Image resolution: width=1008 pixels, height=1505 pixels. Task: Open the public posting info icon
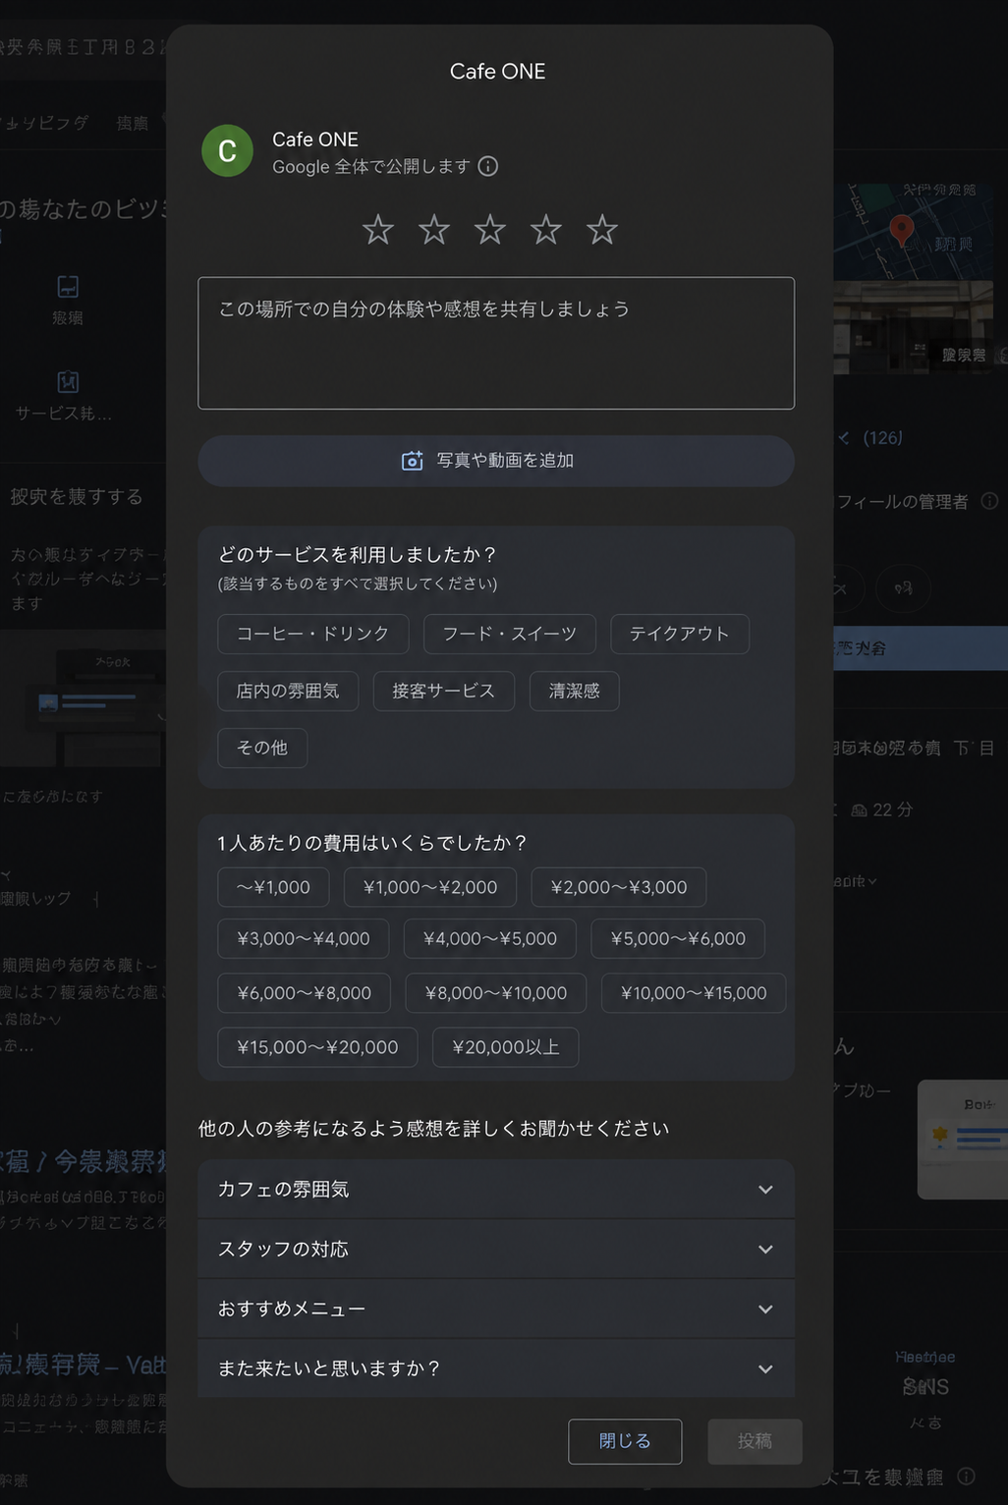click(488, 166)
